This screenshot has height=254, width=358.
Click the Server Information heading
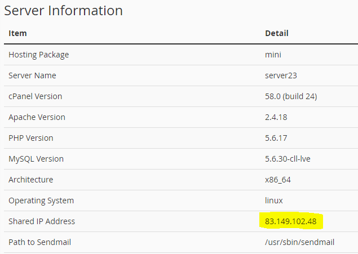pos(63,10)
